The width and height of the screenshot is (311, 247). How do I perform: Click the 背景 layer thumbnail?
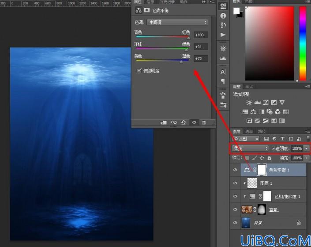pos(246,223)
